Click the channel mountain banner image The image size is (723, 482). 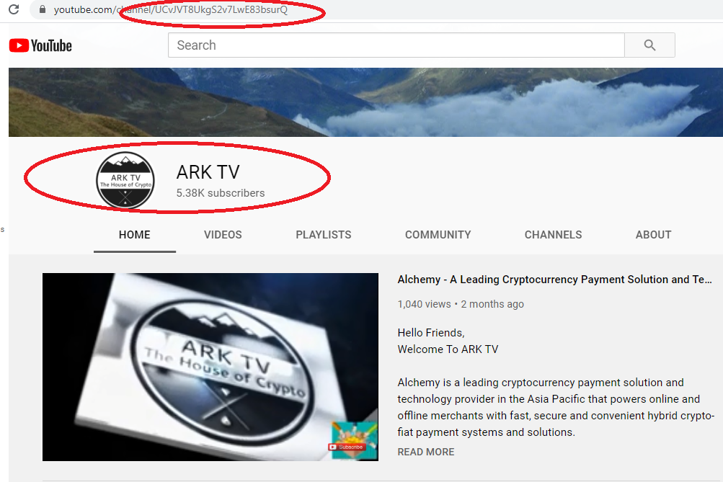(365, 102)
